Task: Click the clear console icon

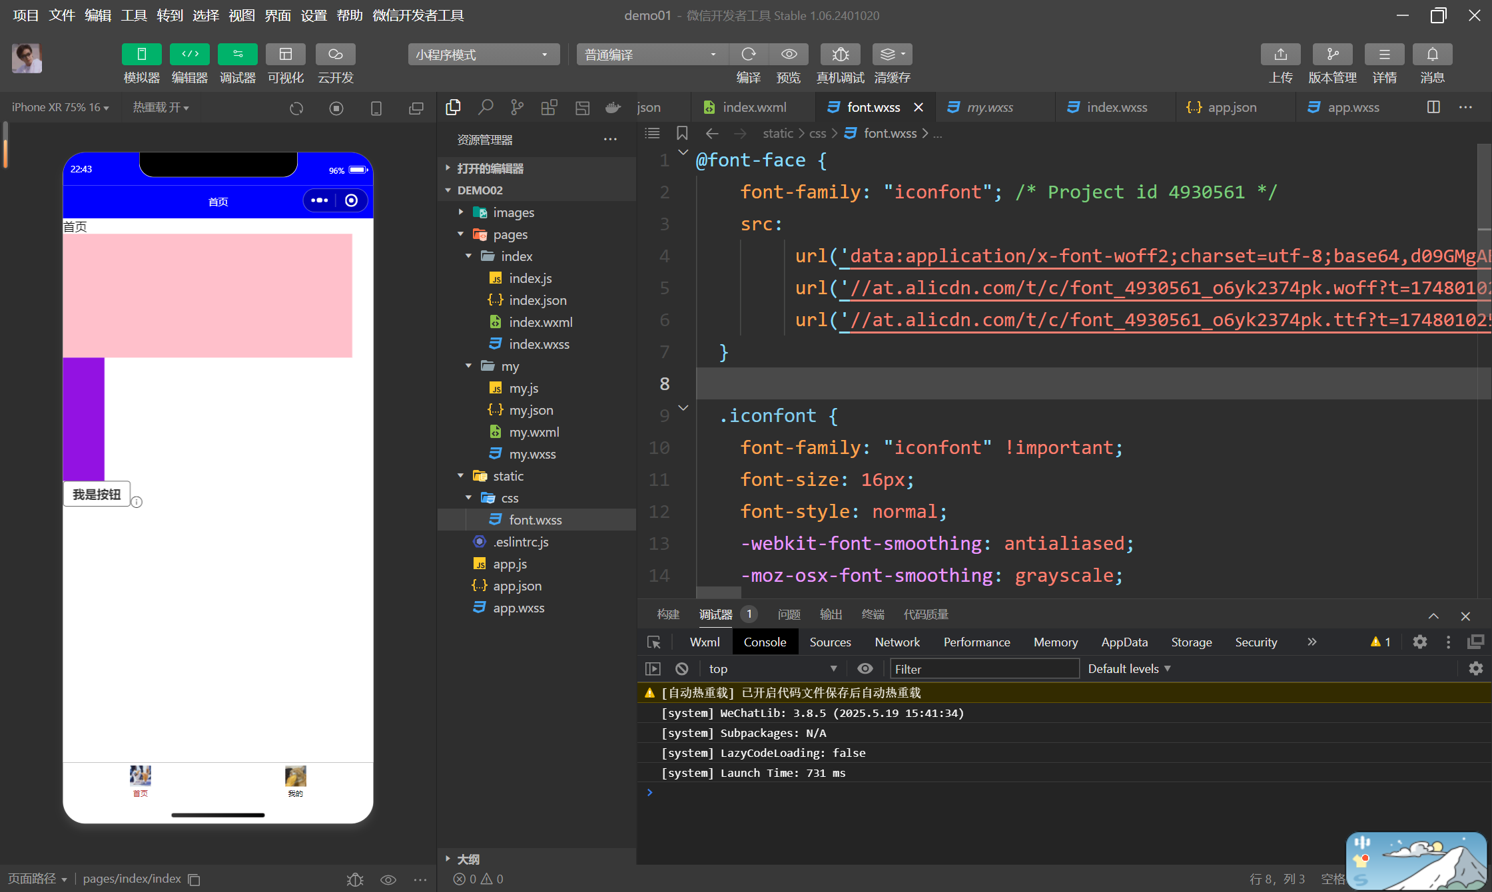Action: click(681, 668)
